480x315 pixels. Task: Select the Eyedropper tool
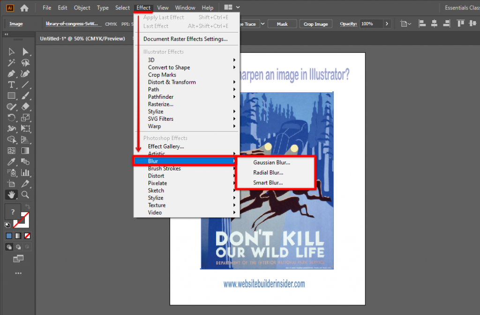tap(11, 161)
